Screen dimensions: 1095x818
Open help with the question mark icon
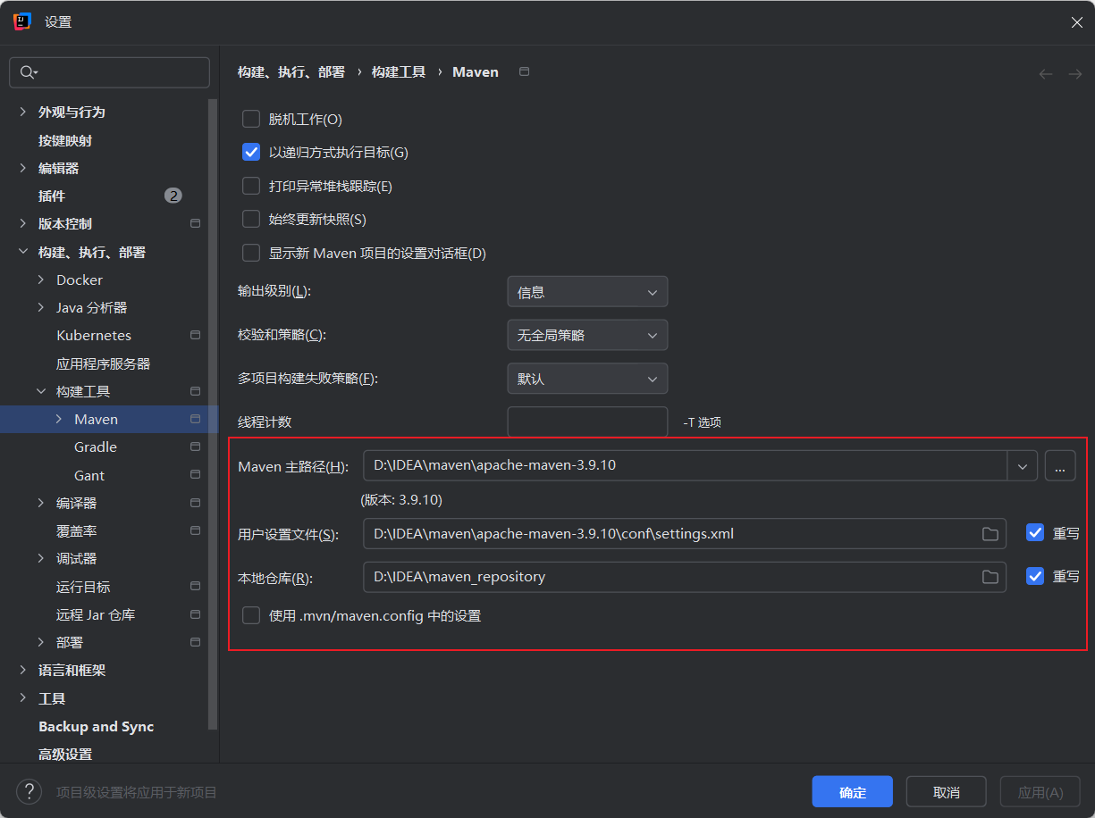[x=29, y=791]
